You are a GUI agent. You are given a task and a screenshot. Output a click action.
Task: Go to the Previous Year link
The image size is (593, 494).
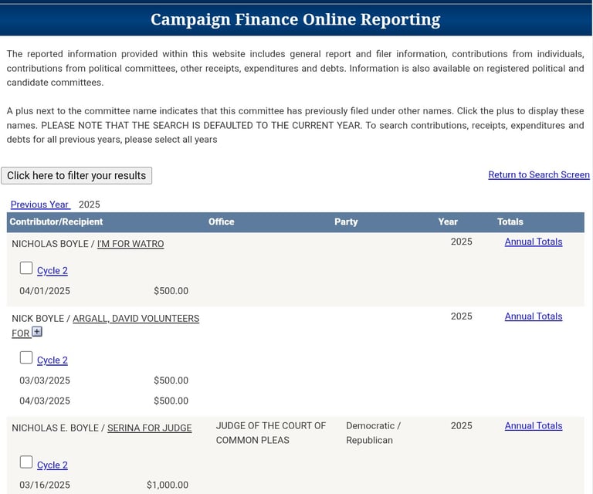(39, 205)
